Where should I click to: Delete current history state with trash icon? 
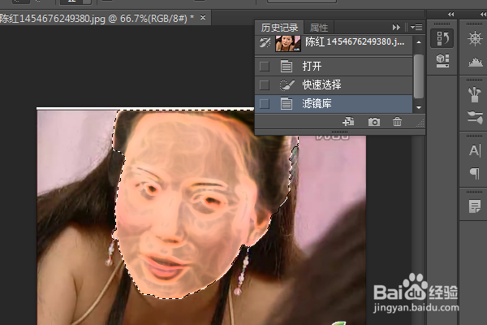pos(397,122)
